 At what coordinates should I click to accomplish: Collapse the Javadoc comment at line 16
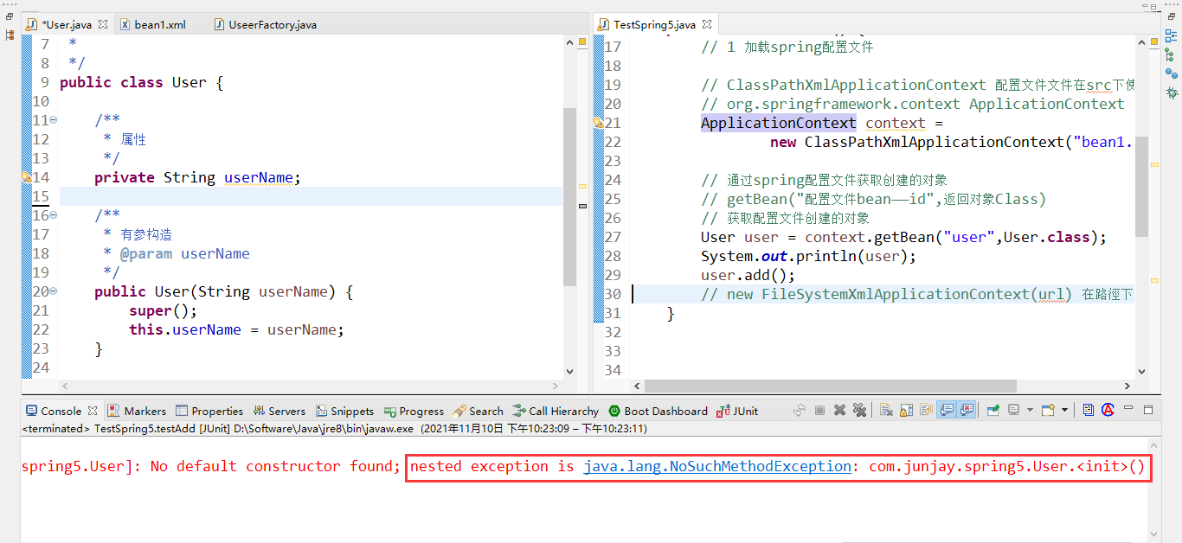pos(54,215)
